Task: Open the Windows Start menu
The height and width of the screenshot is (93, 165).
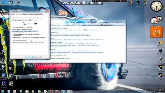Action: 3,91
